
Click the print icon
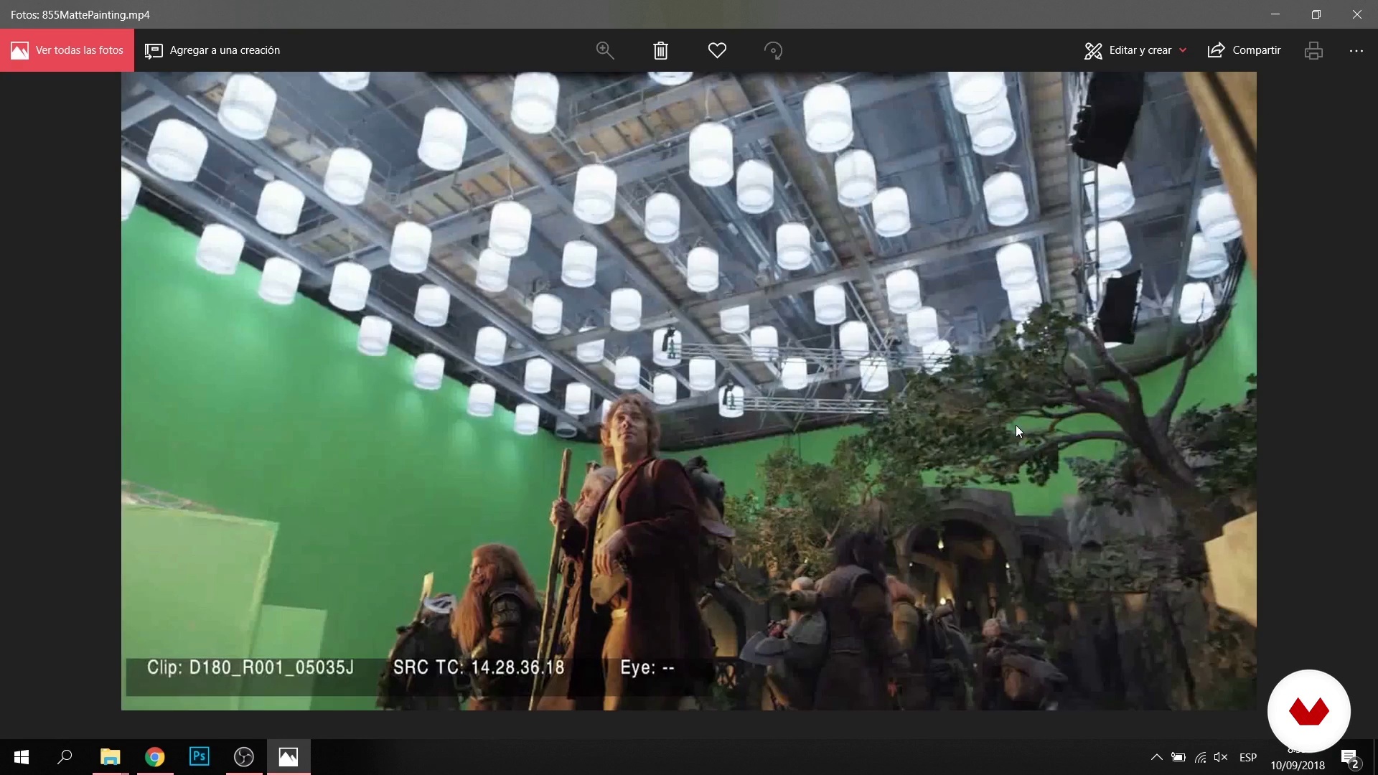pyautogui.click(x=1313, y=50)
